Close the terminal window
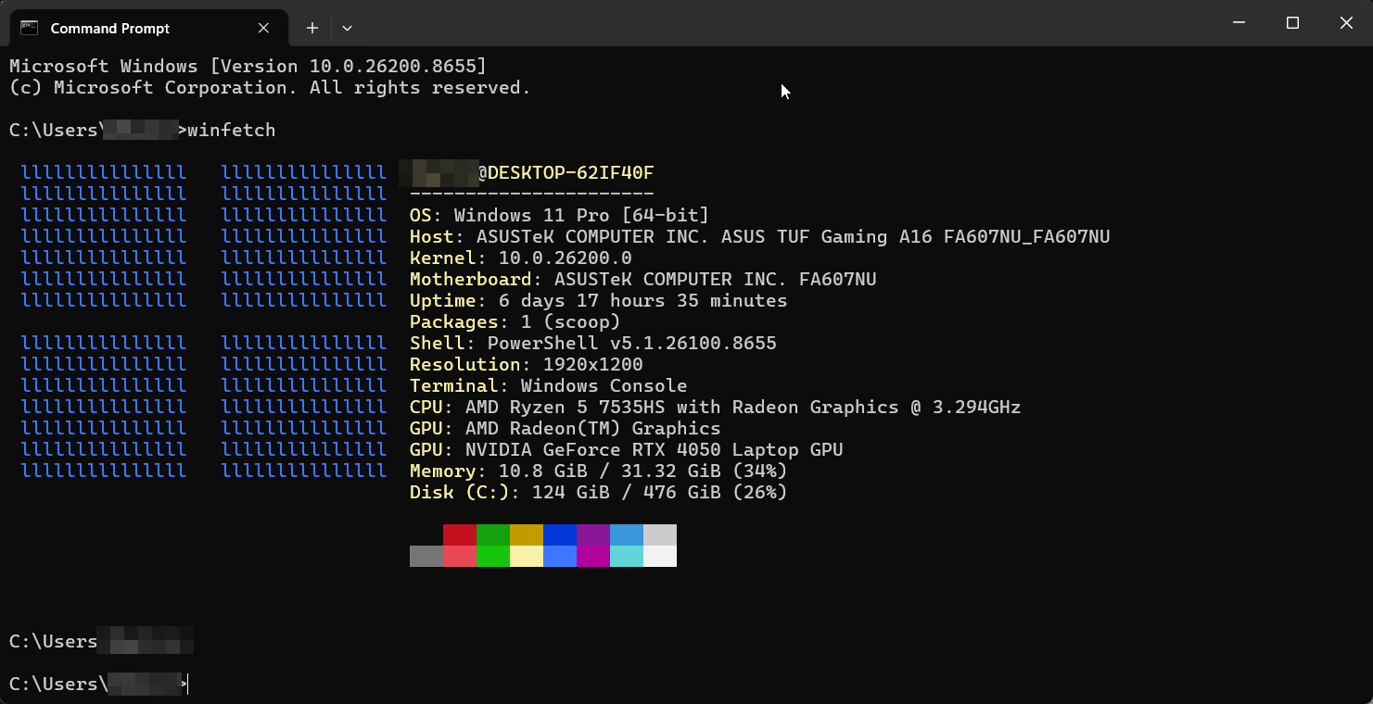This screenshot has height=704, width=1373. point(1346,23)
